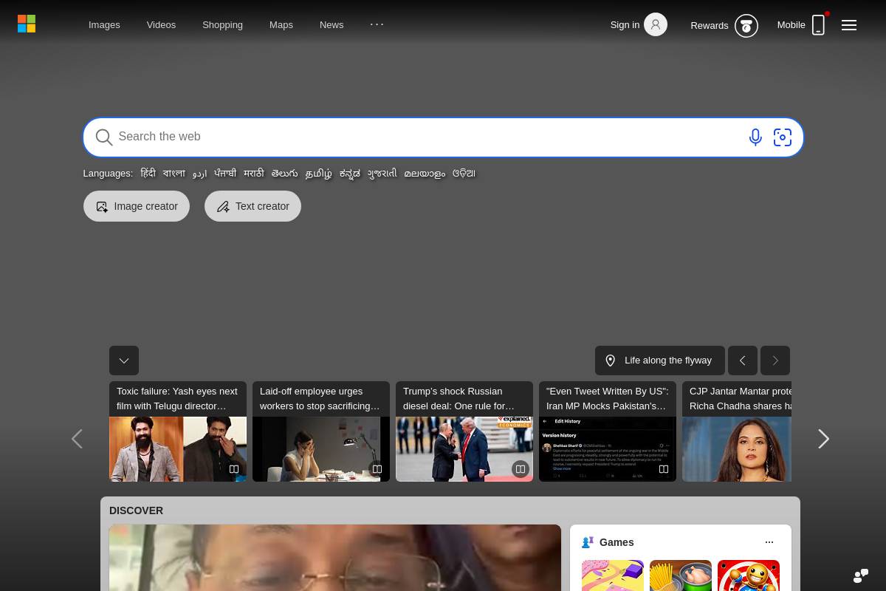Switch language to Malayalam (മലയാളം)
Screen dimensions: 886x591
point(425,174)
